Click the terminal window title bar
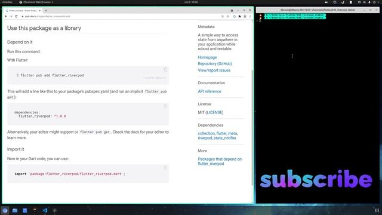The width and height of the screenshot is (382, 215). (x=318, y=10)
